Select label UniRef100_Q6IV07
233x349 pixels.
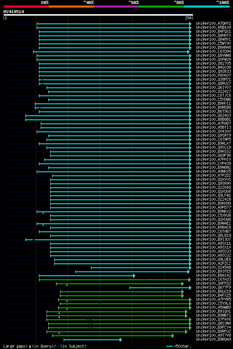(x=213, y=88)
